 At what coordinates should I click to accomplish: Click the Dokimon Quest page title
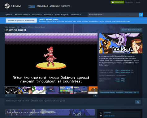[x=15, y=30]
